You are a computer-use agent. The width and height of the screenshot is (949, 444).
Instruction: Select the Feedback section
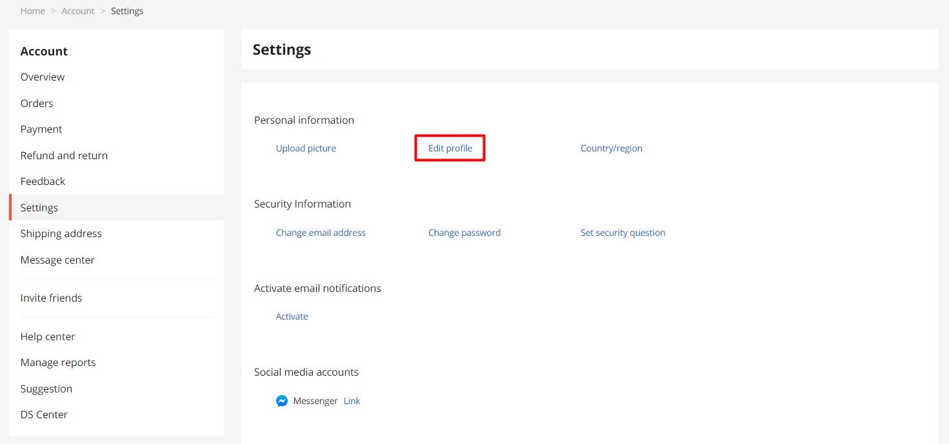coord(43,181)
